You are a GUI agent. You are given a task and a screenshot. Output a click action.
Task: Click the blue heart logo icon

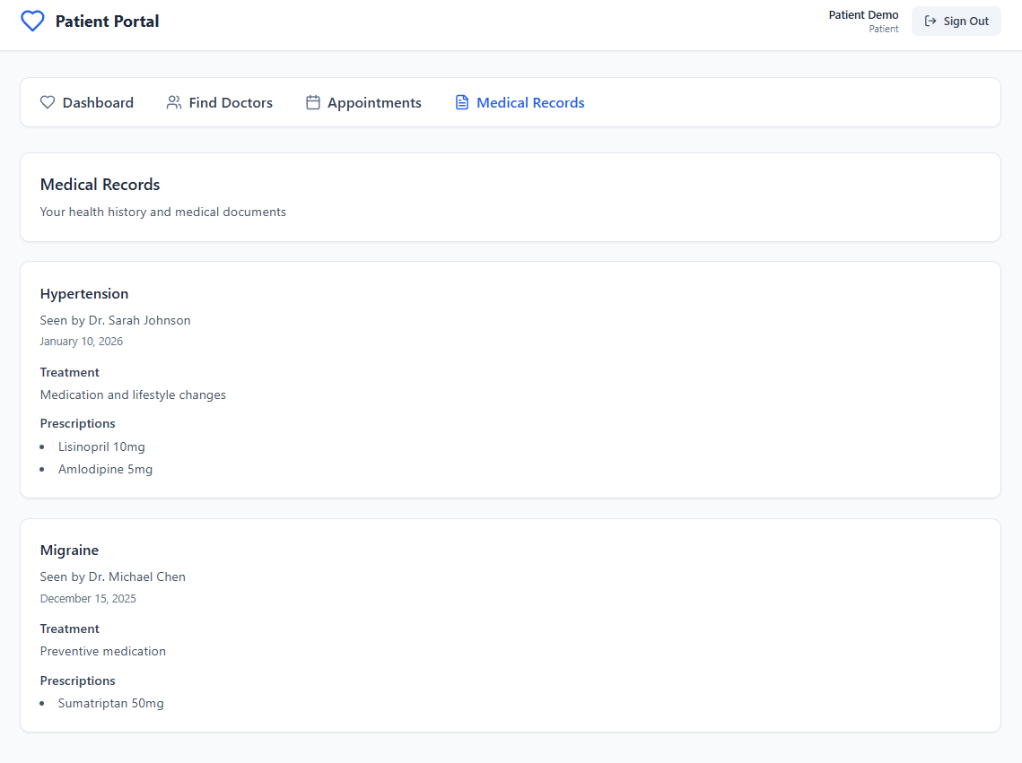pos(32,21)
